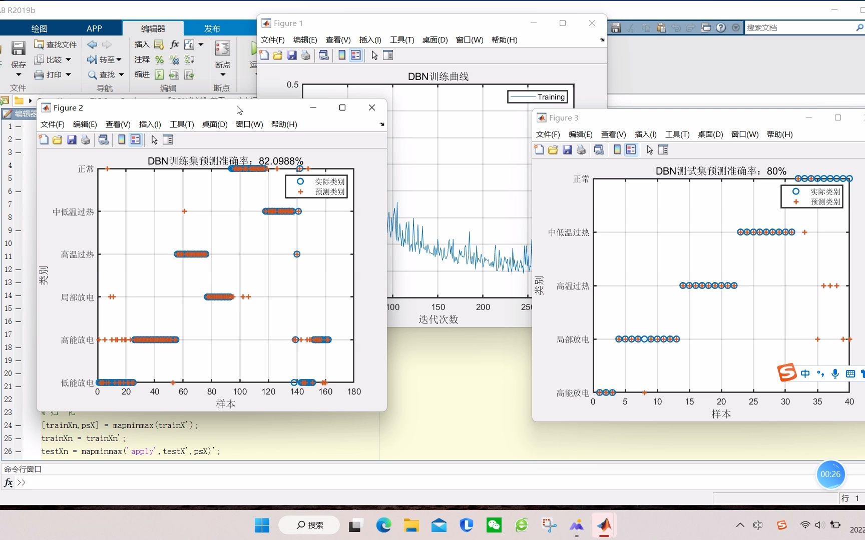Click the 查找文件 find files button
This screenshot has height=540, width=865.
coord(55,44)
